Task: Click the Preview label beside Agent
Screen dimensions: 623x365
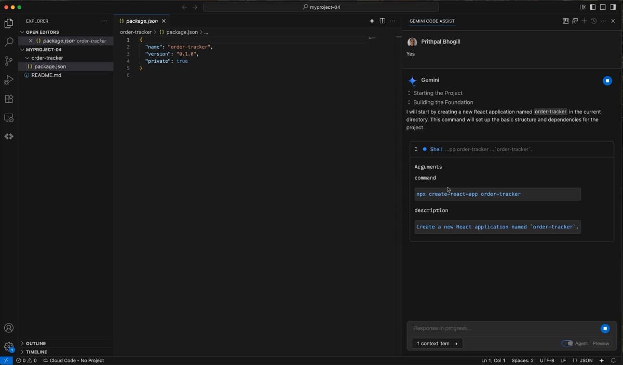Action: [x=601, y=344]
